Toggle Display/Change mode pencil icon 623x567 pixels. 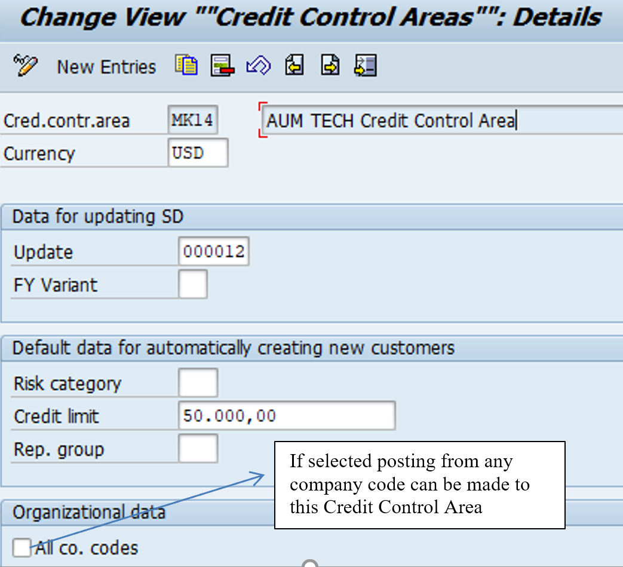[26, 66]
